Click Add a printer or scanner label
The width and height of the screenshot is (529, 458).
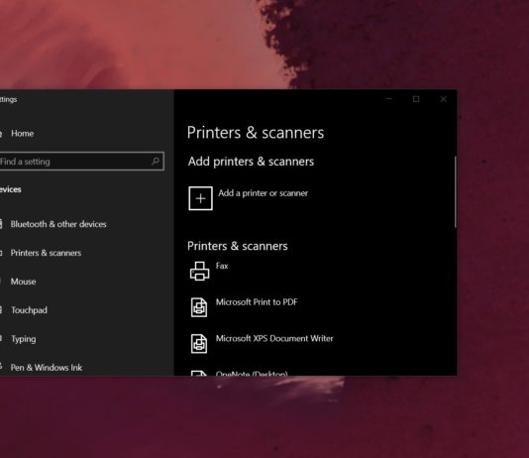(x=263, y=193)
